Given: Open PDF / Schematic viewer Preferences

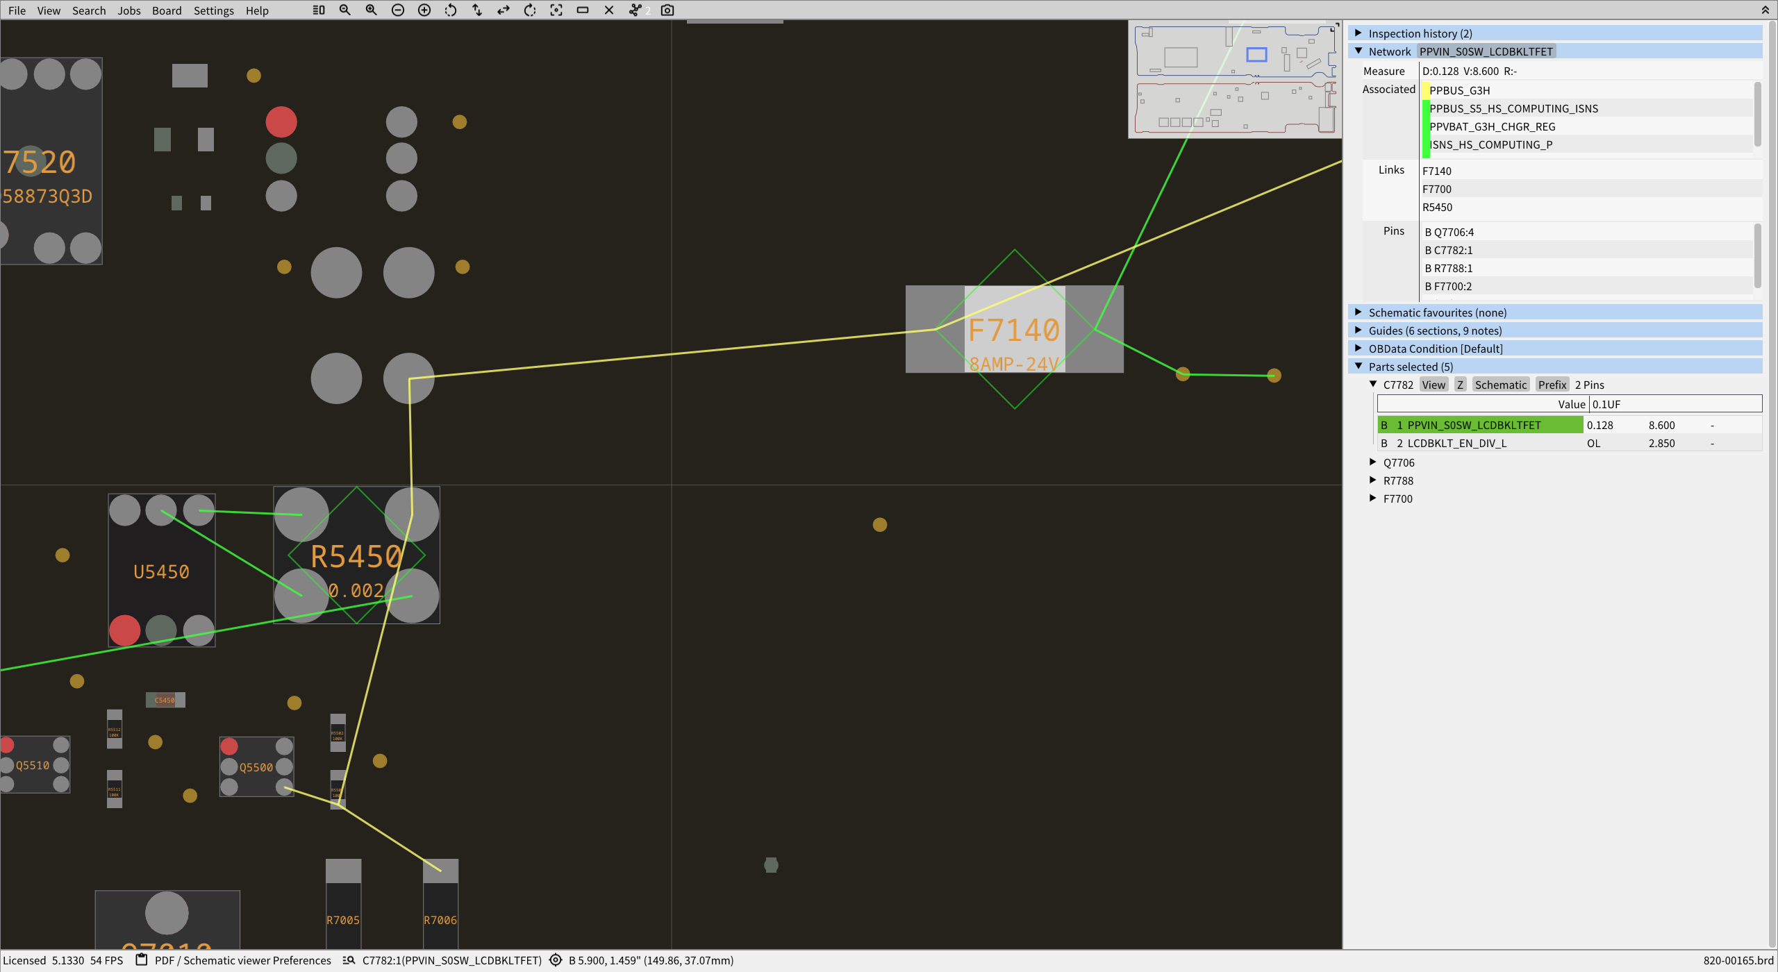Looking at the screenshot, I should click(x=242, y=960).
